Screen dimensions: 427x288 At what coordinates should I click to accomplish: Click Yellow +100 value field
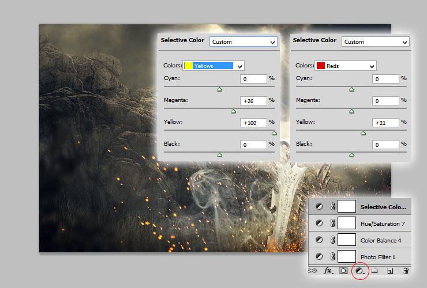[253, 123]
